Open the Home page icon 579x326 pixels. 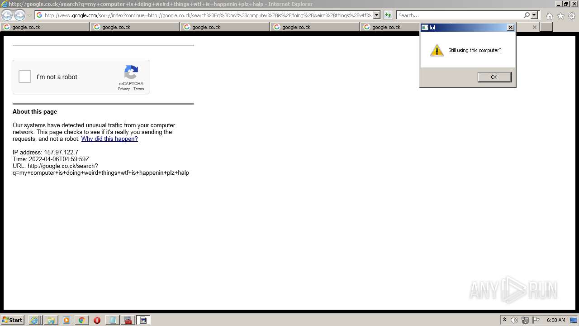pos(549,16)
